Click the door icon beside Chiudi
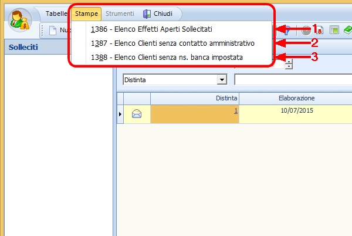352x236 pixels. click(x=147, y=14)
